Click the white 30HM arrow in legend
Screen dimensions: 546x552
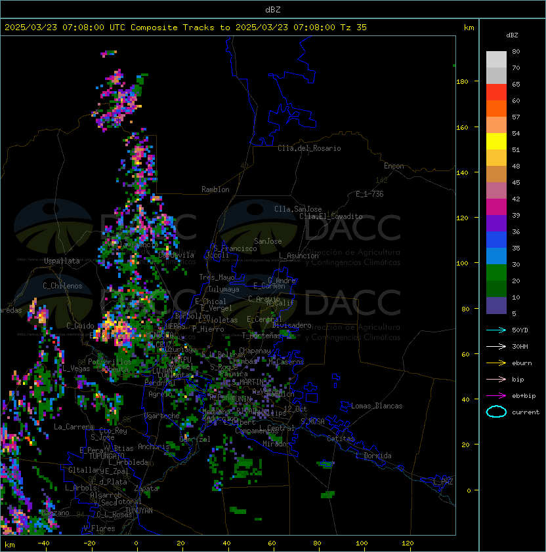pyautogui.click(x=496, y=346)
